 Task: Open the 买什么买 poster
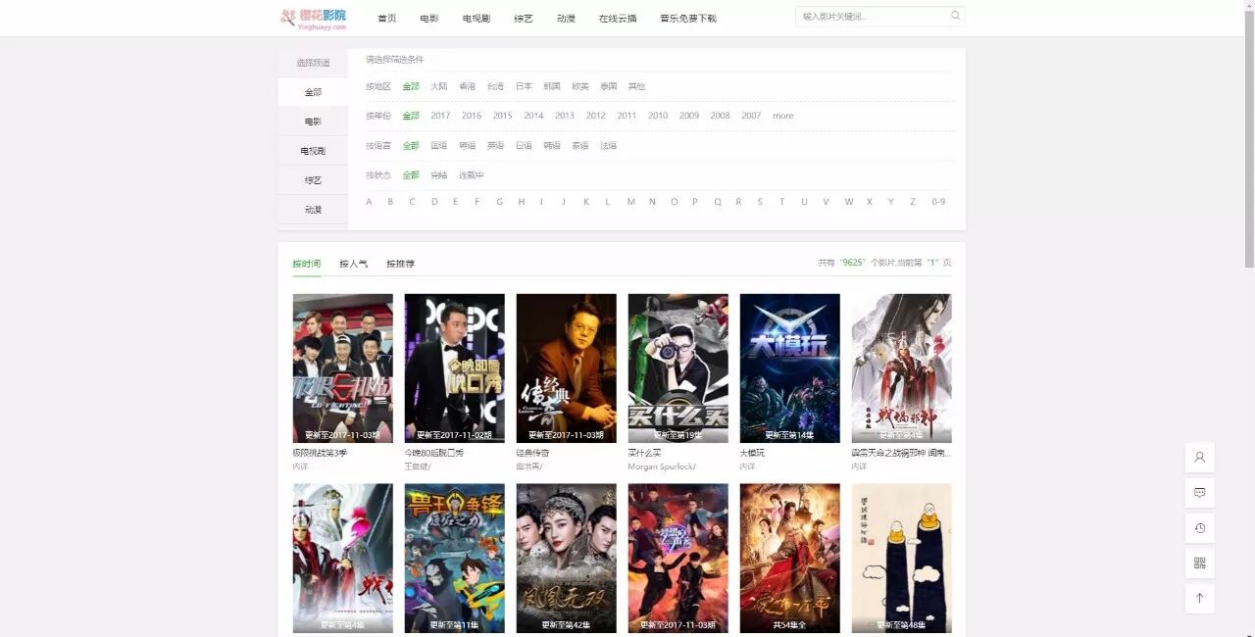[x=678, y=368]
